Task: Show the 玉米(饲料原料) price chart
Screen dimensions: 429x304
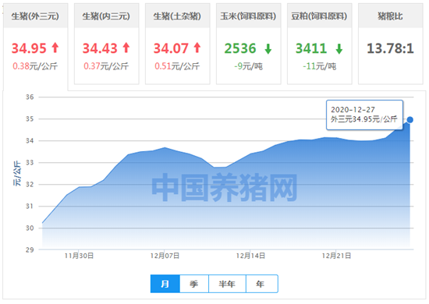Action: [248, 16]
